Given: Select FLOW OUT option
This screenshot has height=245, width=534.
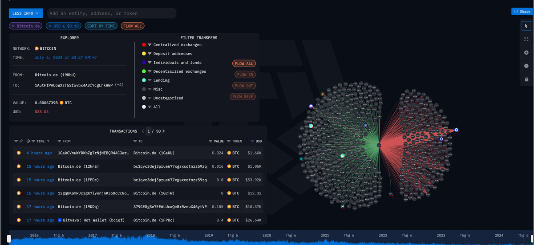Looking at the screenshot, I should pyautogui.click(x=243, y=86).
